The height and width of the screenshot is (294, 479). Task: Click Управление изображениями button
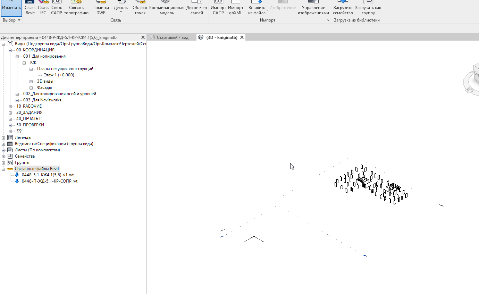(x=313, y=8)
